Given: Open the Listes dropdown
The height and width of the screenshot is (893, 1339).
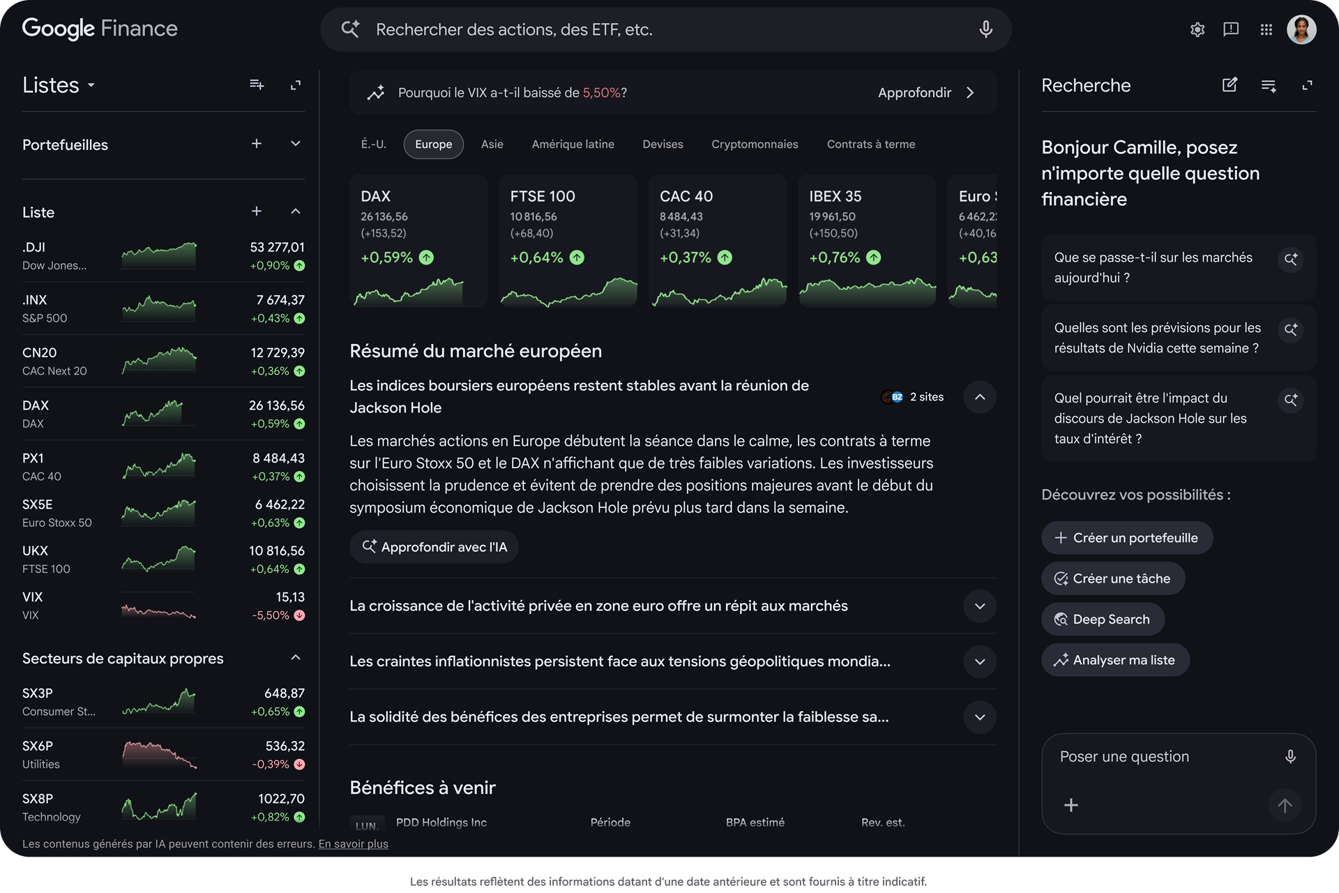Looking at the screenshot, I should pyautogui.click(x=59, y=85).
